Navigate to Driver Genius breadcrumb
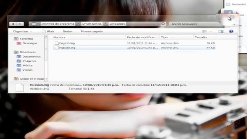This screenshot has width=247, height=139. point(92,24)
